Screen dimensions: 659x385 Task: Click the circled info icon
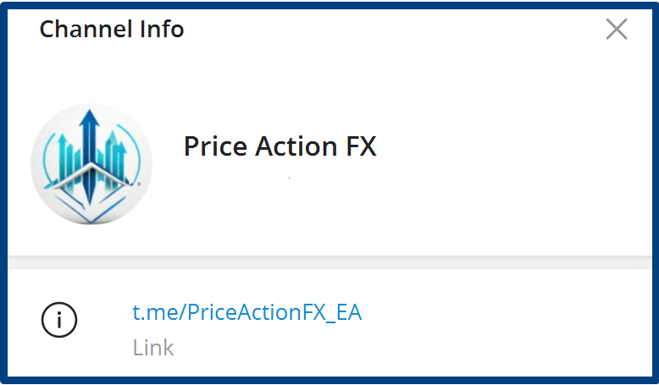pos(59,319)
